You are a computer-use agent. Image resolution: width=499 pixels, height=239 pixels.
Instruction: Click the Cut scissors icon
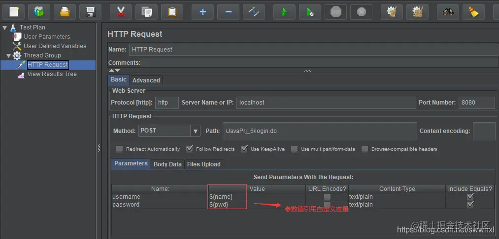(121, 12)
